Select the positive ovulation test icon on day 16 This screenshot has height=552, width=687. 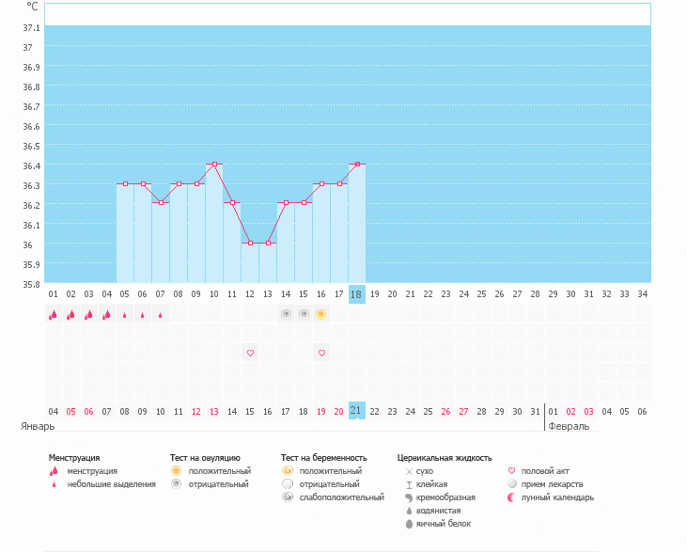tap(321, 314)
